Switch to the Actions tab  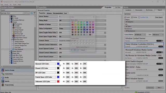pyautogui.click(x=49, y=13)
